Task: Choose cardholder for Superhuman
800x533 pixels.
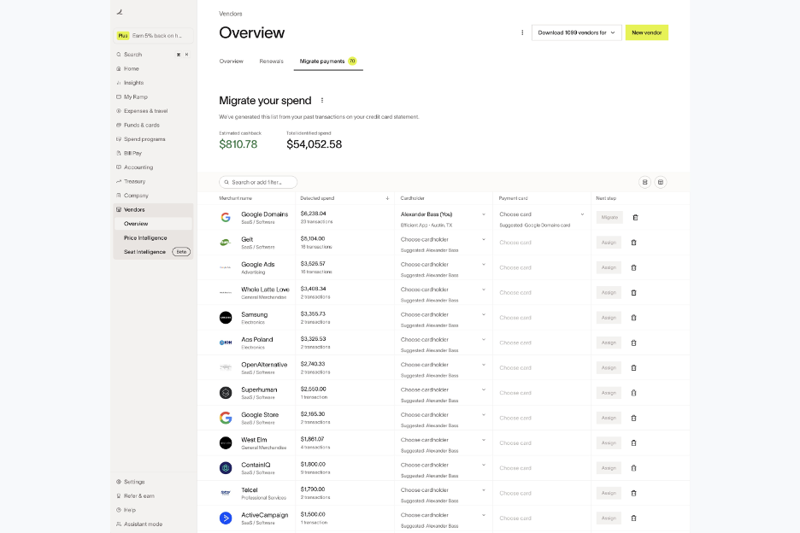Action: [443, 389]
